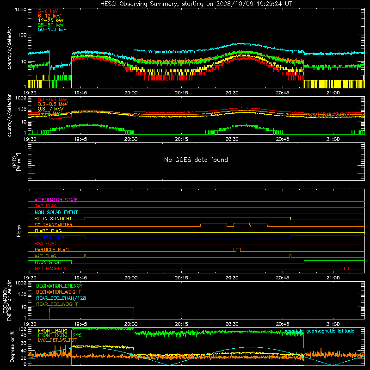The image size is (370, 370).
Task: Click the MAX_DET_VS_TOT legend label
Action: pyautogui.click(x=57, y=340)
